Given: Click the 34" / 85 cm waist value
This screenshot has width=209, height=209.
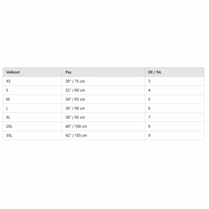Looking at the screenshot, I should point(75,99).
